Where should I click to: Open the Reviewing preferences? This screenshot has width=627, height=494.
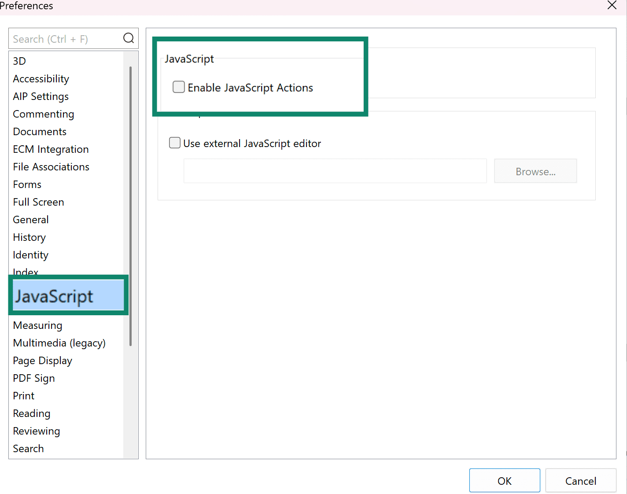(37, 431)
